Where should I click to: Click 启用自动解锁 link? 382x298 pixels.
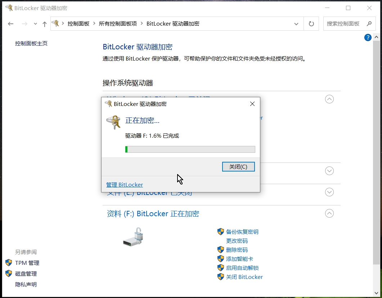point(242,268)
